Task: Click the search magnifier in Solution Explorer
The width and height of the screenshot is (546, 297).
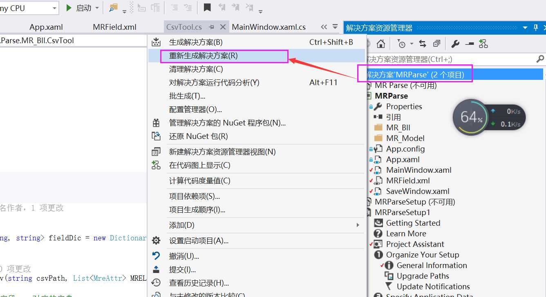Action: coord(540,59)
